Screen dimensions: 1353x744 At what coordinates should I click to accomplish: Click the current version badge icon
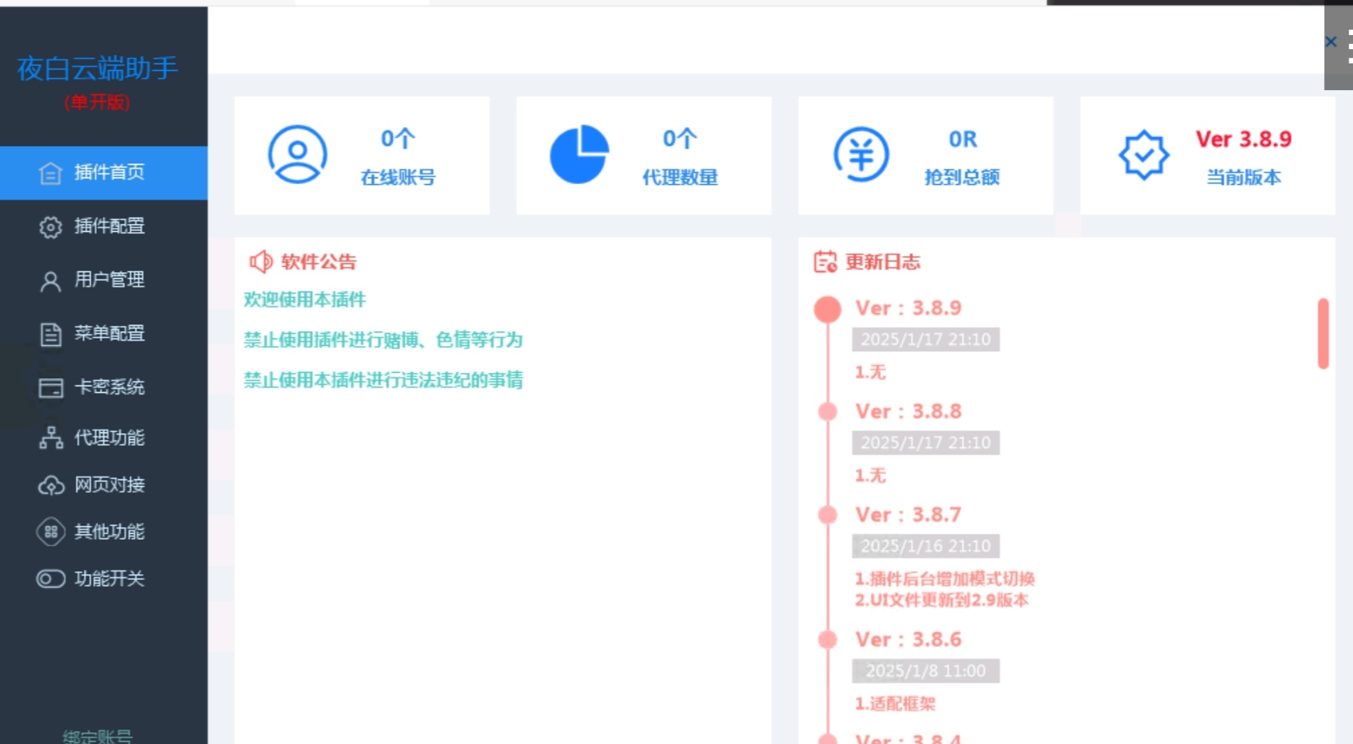(x=1143, y=154)
